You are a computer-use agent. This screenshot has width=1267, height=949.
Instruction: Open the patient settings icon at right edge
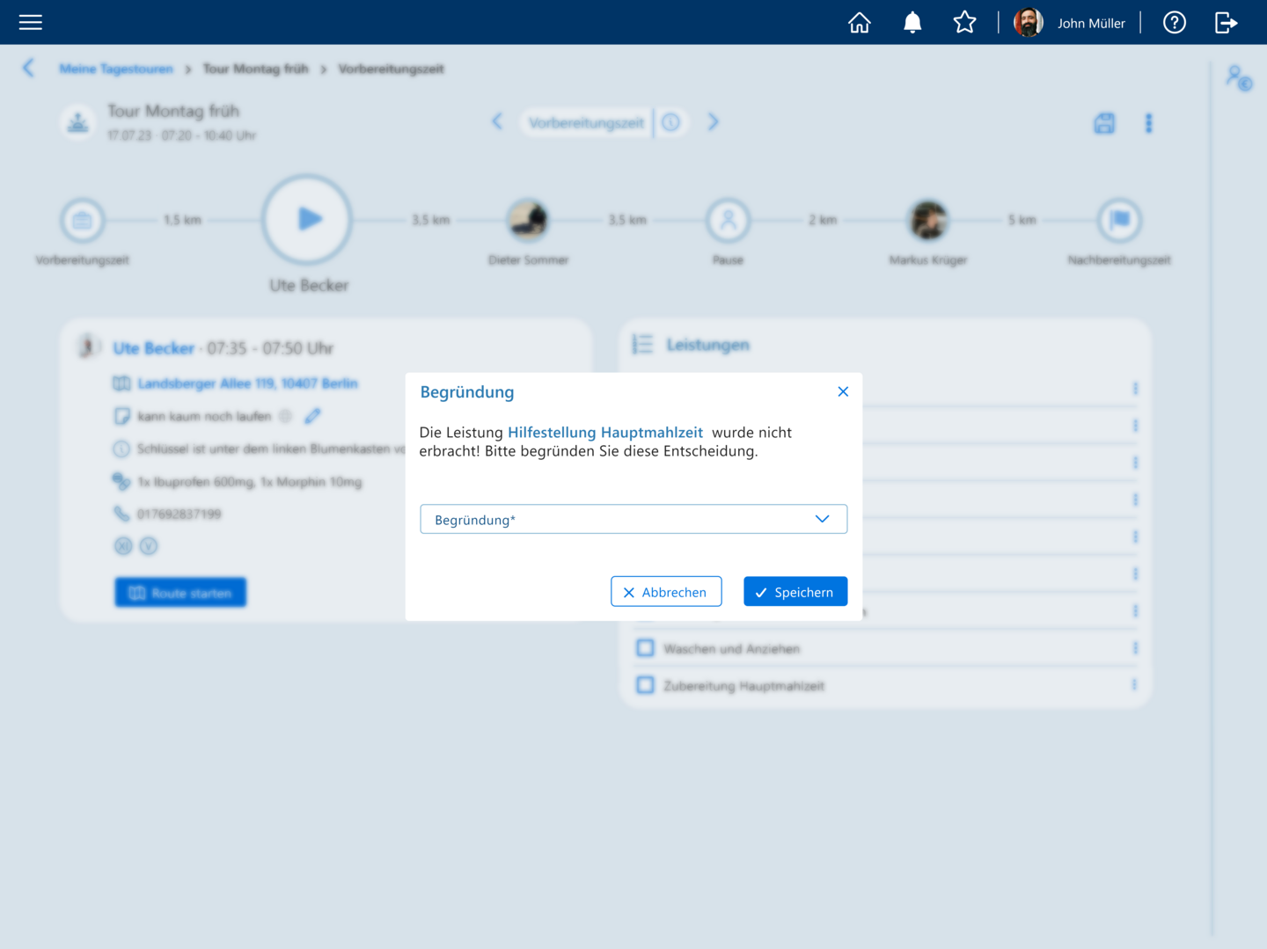[1239, 78]
